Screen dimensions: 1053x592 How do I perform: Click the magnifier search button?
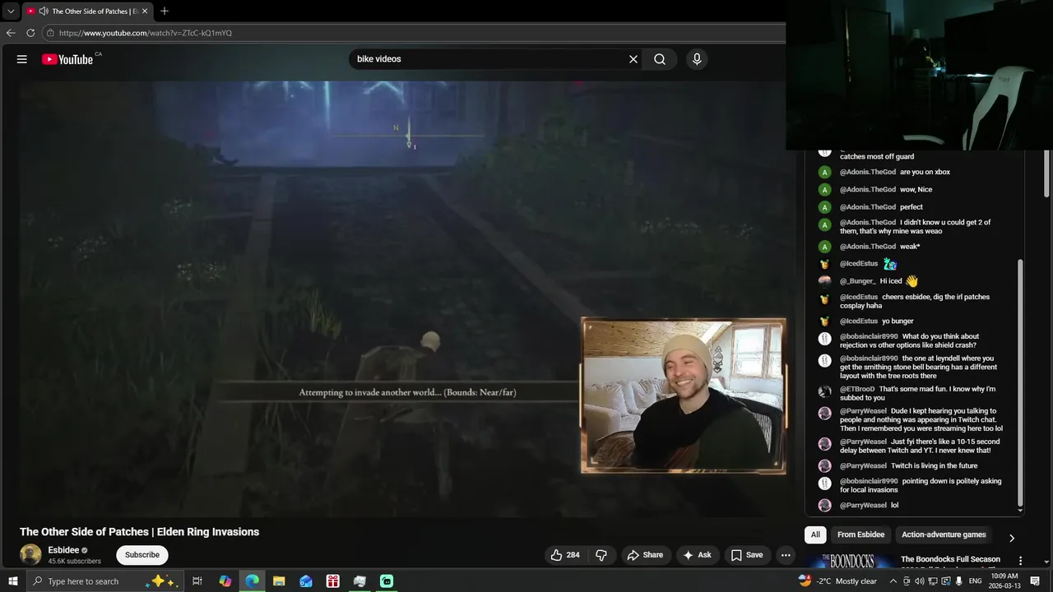660,59
